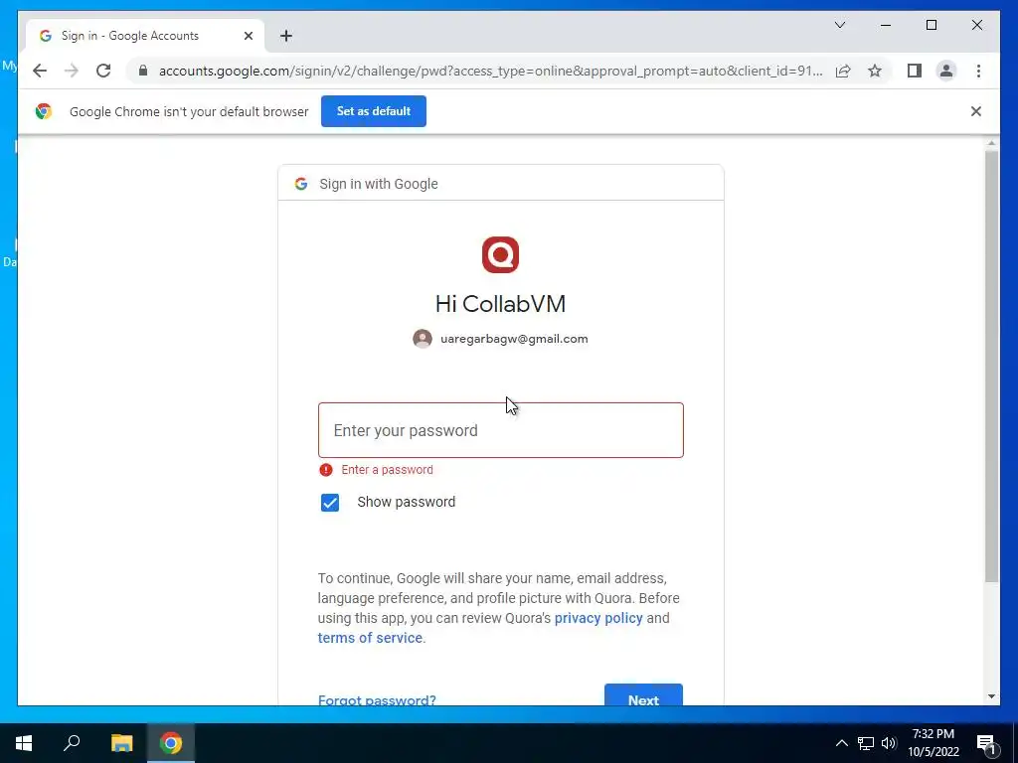
Task: Reload the Google sign-in page
Action: [x=103, y=71]
